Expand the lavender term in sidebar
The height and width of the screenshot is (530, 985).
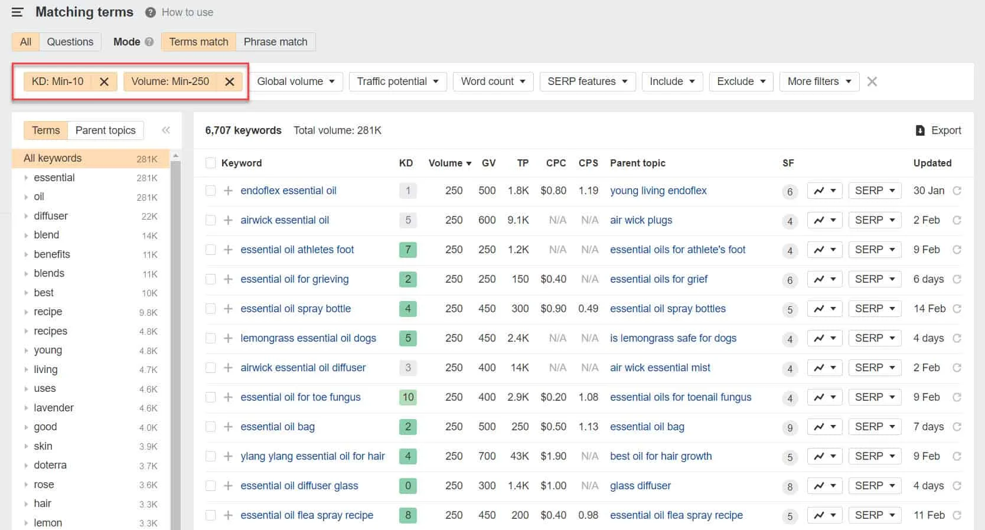[26, 408]
